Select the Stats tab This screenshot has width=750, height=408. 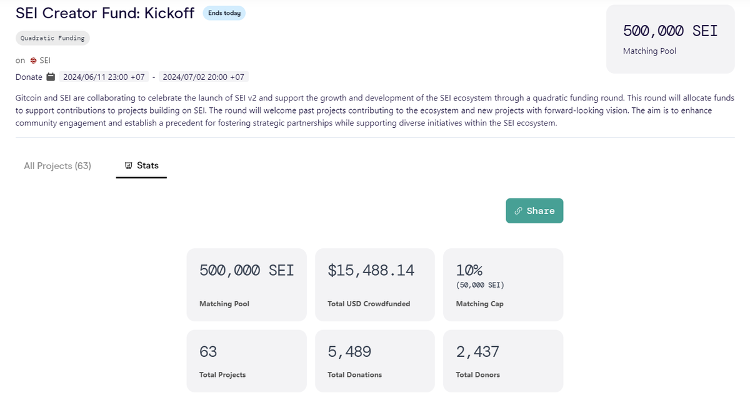pos(142,165)
